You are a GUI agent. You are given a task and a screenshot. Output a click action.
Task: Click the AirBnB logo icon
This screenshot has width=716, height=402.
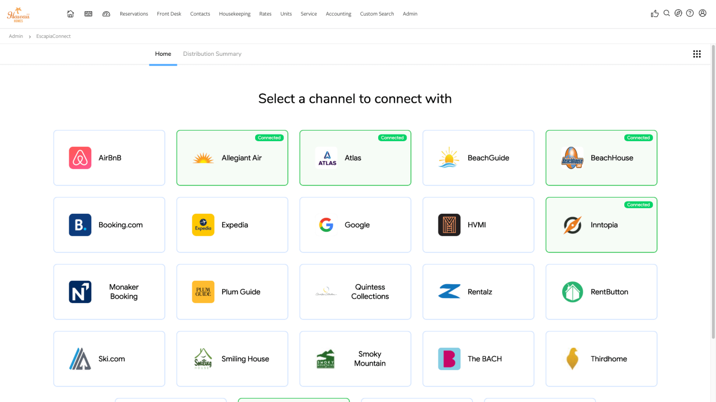80,158
